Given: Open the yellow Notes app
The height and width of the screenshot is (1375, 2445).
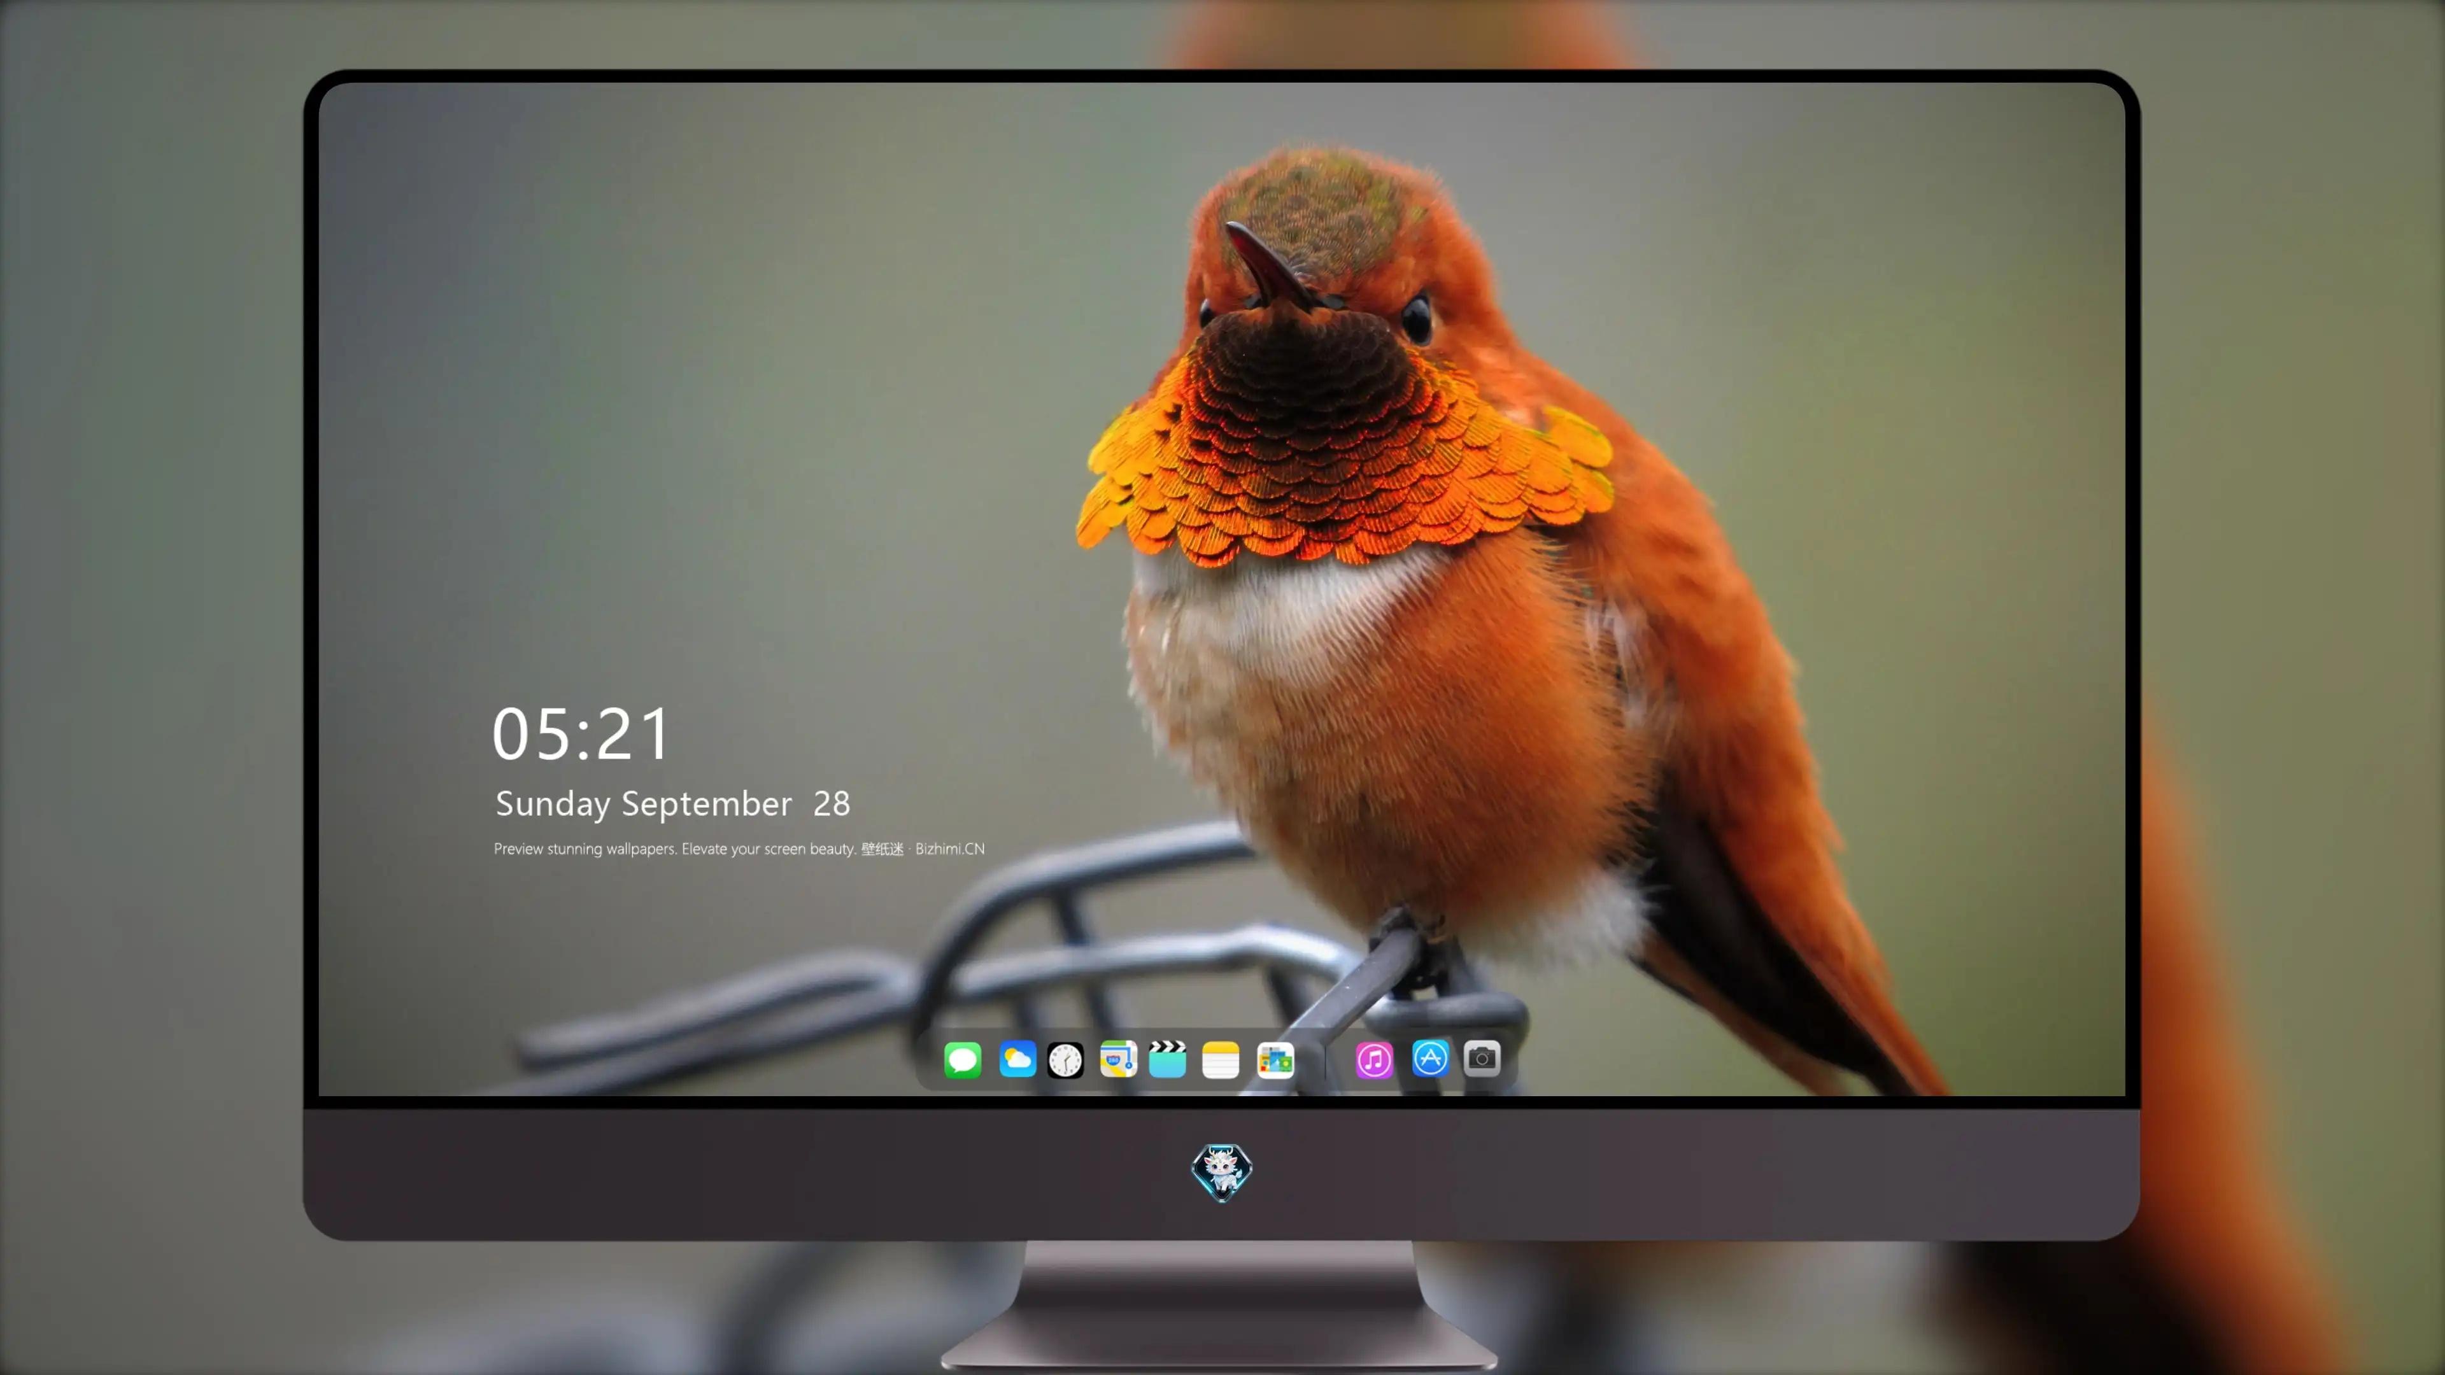Looking at the screenshot, I should [1221, 1060].
